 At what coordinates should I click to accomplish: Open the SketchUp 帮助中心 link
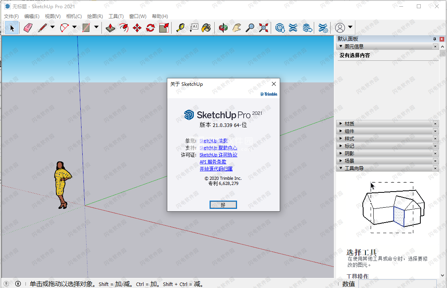pos(218,148)
